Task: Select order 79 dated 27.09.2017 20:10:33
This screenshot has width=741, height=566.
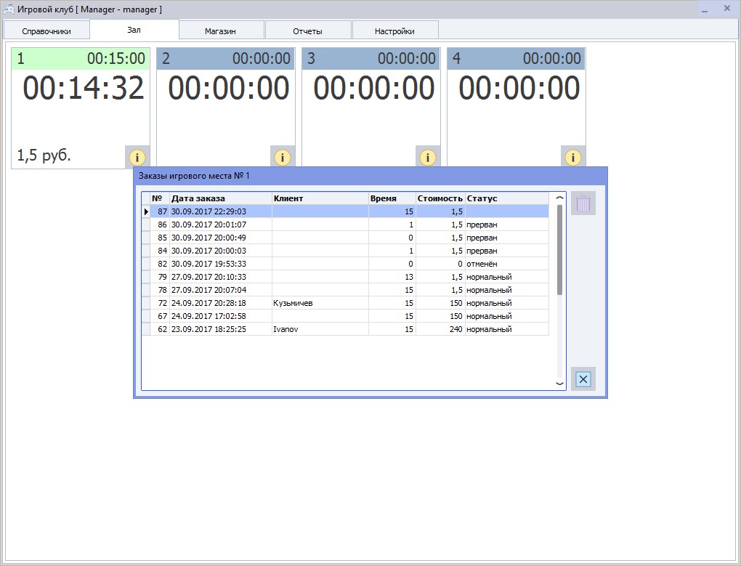Action: click(346, 277)
